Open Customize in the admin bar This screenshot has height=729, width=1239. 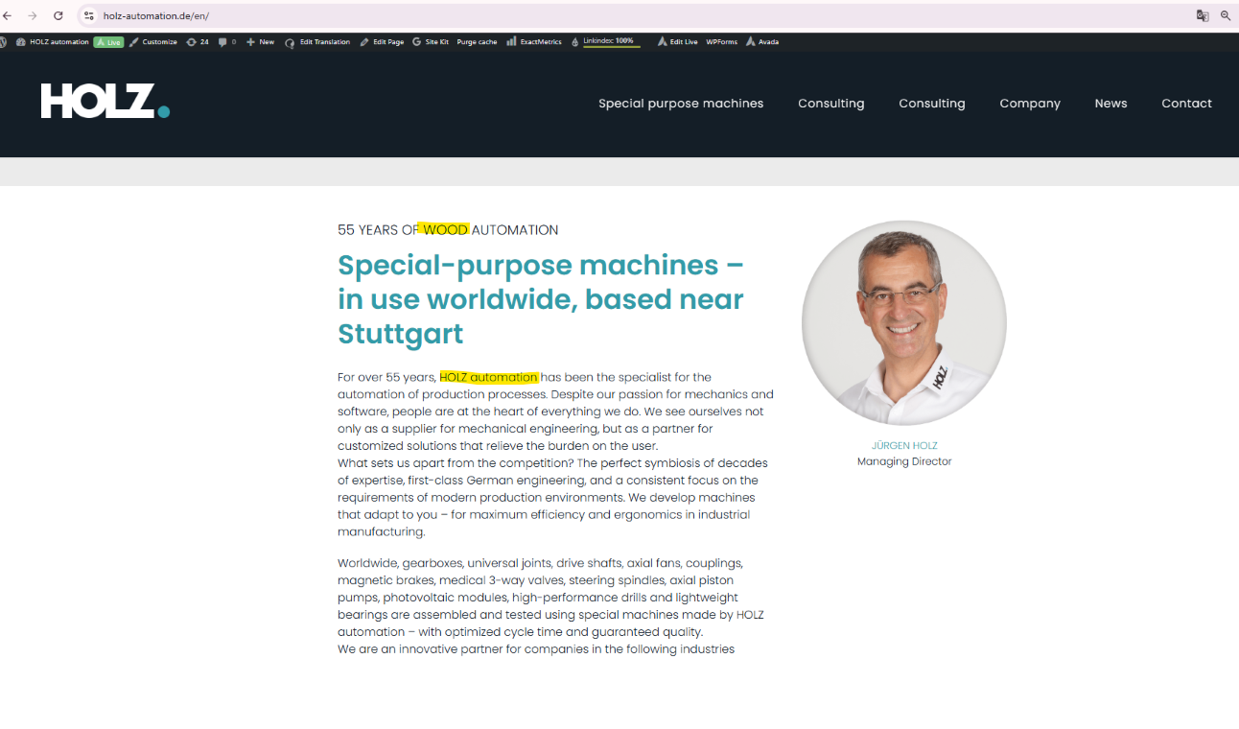[x=153, y=42]
